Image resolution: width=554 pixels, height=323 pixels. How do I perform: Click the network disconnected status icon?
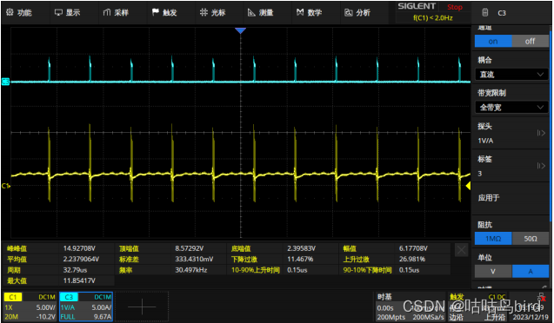pyautogui.click(x=541, y=297)
